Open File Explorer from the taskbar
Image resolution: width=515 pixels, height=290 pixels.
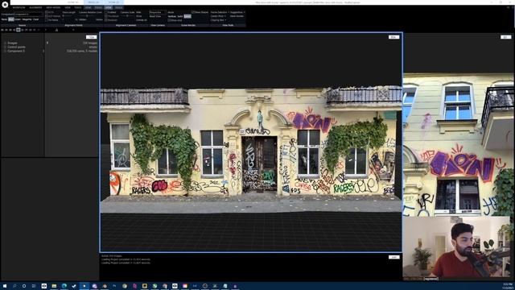[54, 286]
